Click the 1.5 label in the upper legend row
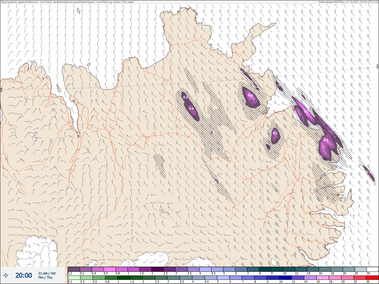 (142, 273)
